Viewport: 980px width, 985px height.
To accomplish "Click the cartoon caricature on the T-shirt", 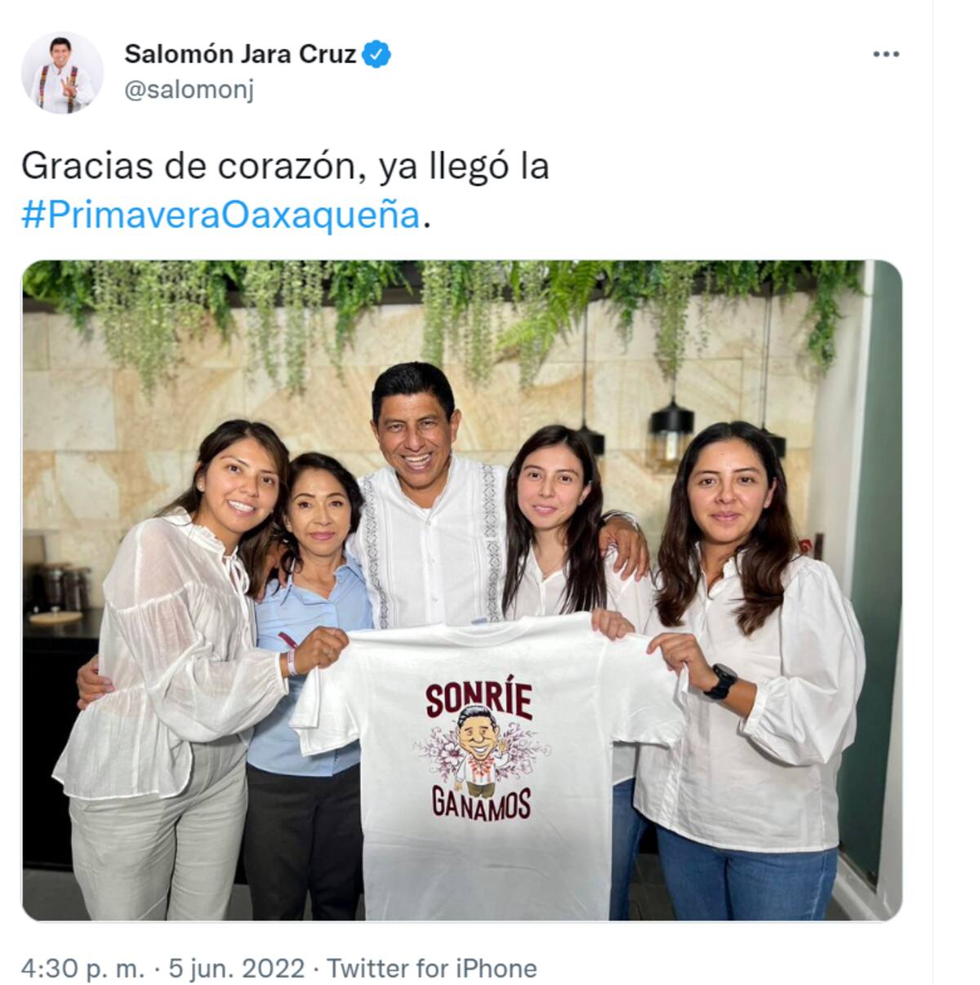I will pos(480,749).
